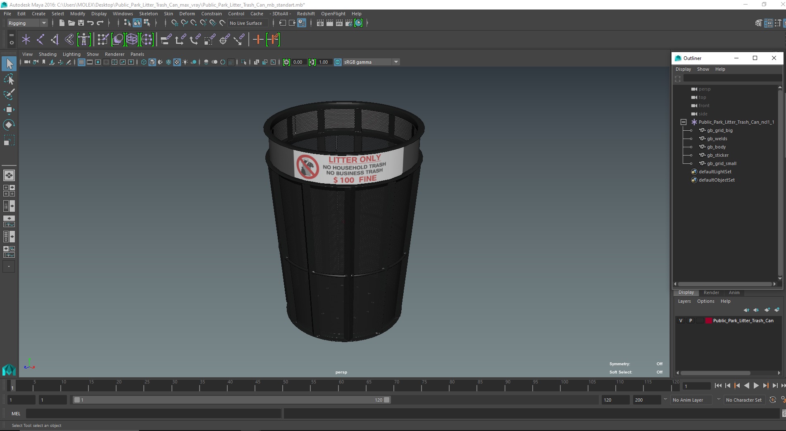This screenshot has height=431, width=786.
Task: Switch to the Anim layer tab
Action: [734, 292]
